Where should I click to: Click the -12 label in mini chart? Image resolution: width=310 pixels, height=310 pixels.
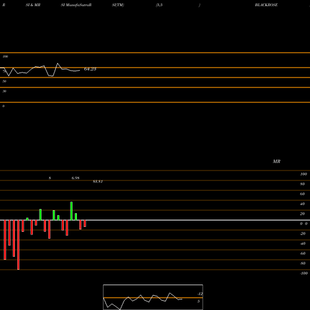click(x=200, y=294)
